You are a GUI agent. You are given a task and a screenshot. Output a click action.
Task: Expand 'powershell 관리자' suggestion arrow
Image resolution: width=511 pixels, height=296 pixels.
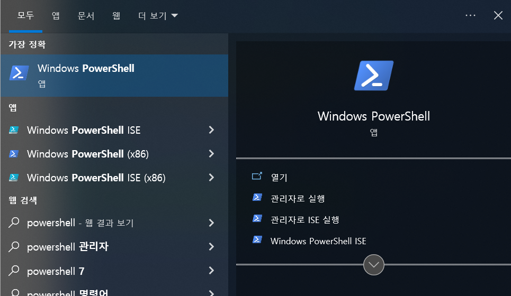(x=211, y=247)
